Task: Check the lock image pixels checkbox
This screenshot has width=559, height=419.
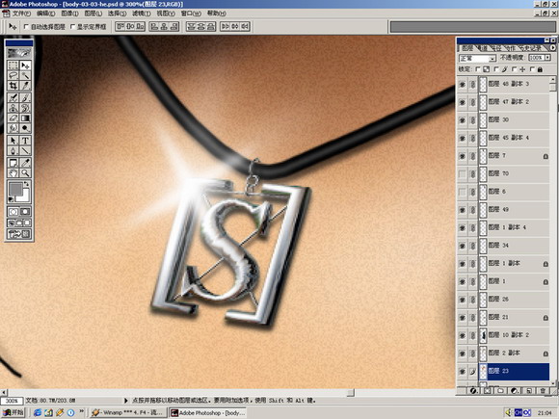Action: (496, 69)
